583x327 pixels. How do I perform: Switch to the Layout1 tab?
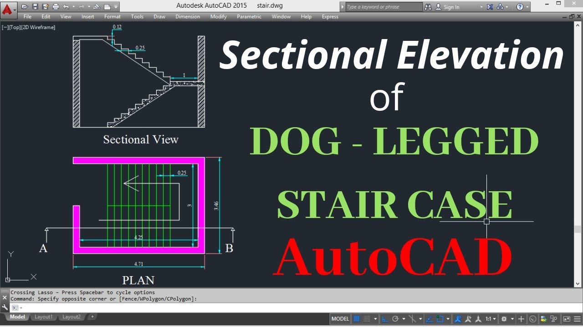44,317
